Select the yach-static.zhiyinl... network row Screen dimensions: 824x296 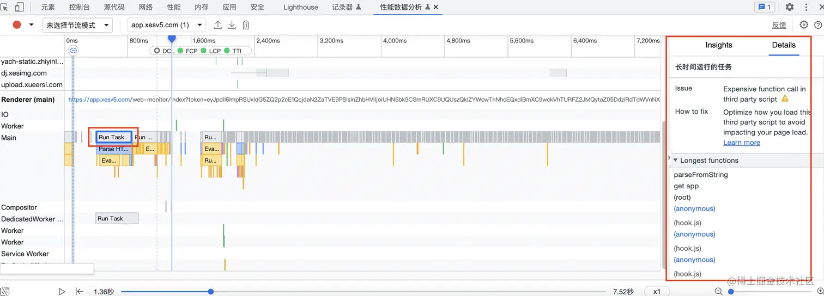point(32,61)
